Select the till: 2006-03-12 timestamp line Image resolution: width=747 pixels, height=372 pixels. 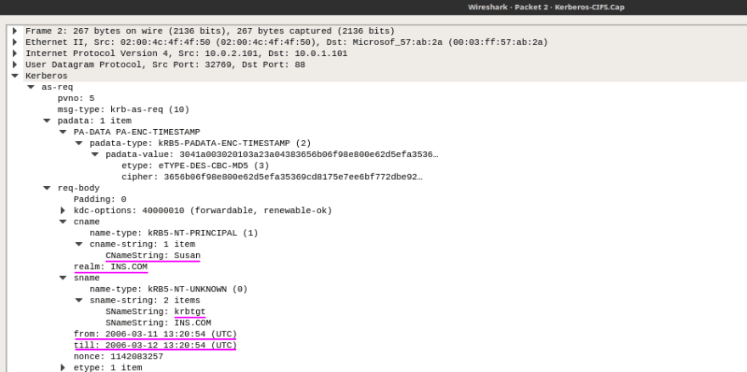coord(155,346)
